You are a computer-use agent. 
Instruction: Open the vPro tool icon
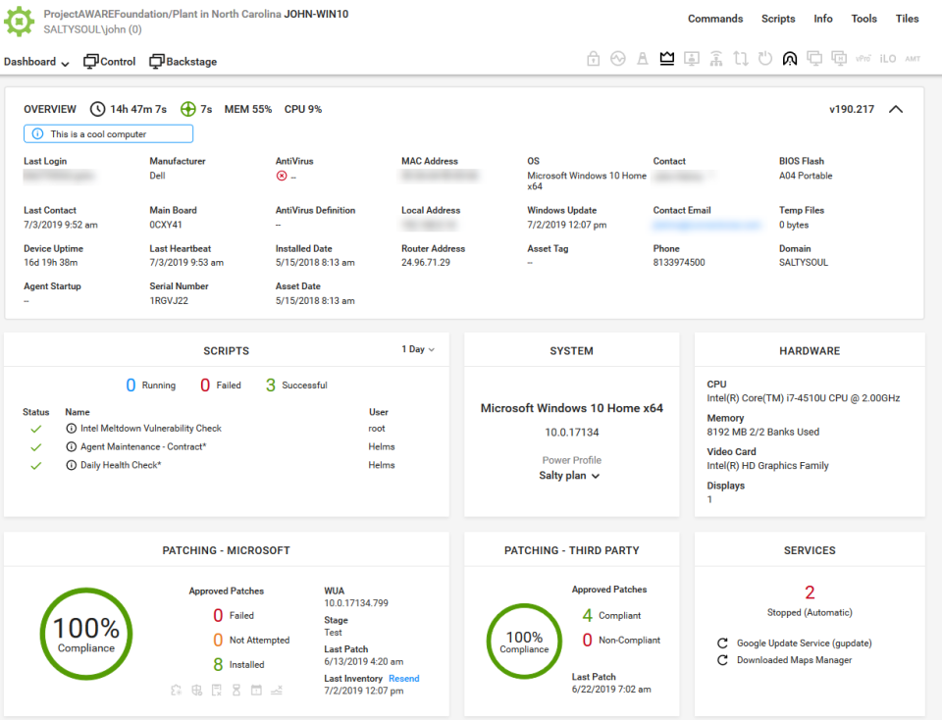[x=865, y=59]
